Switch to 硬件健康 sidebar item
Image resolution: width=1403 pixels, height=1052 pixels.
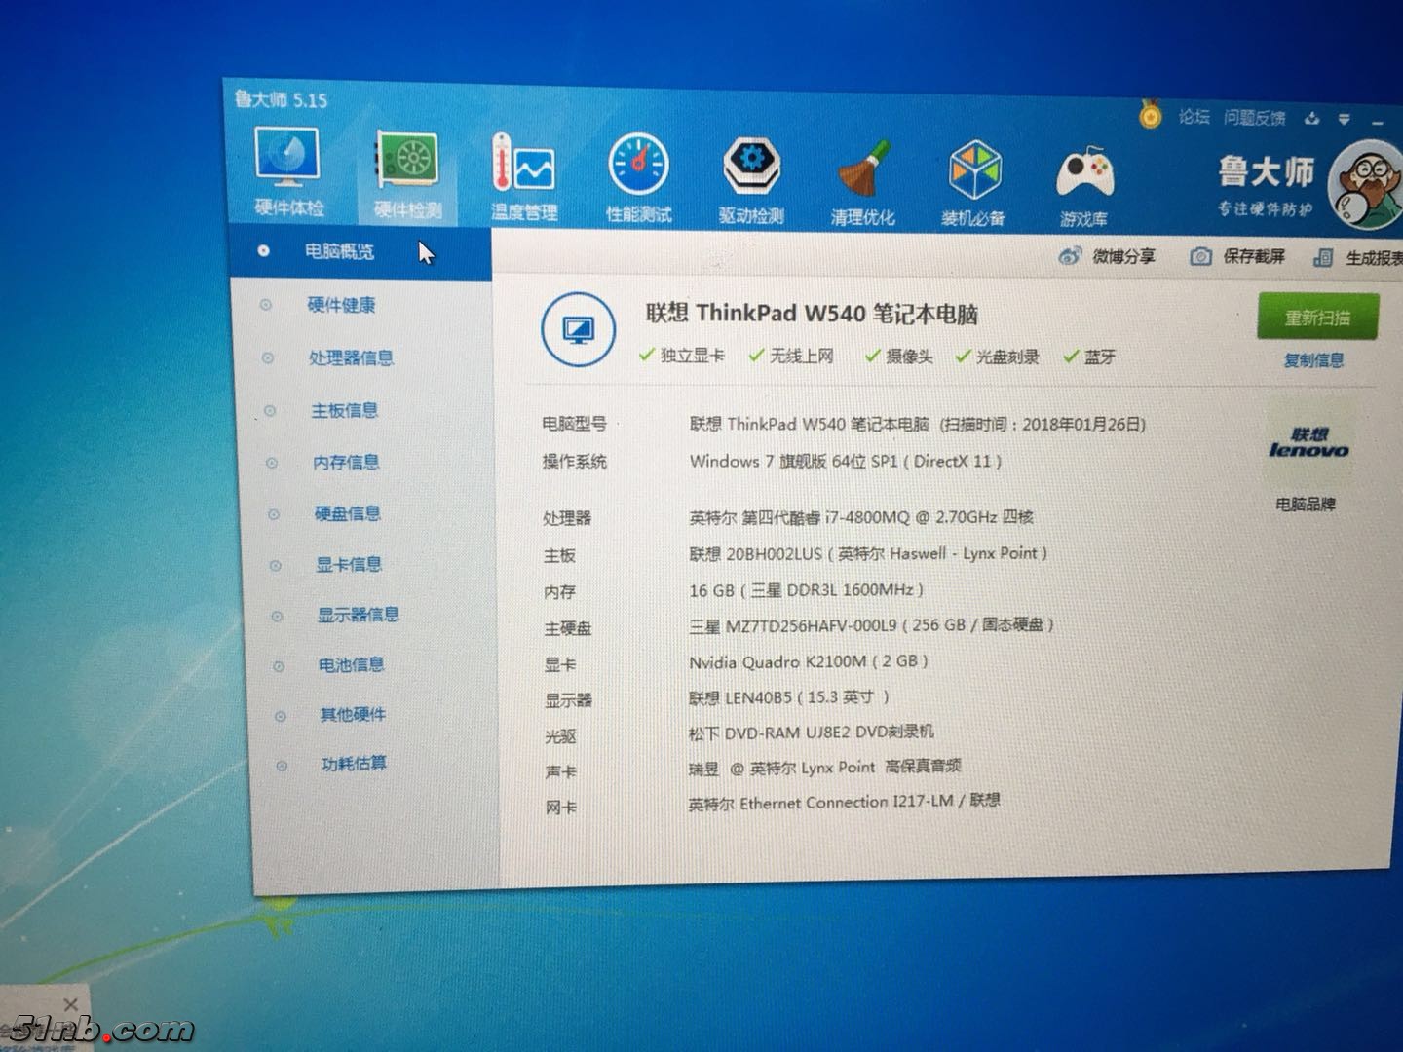(x=341, y=305)
